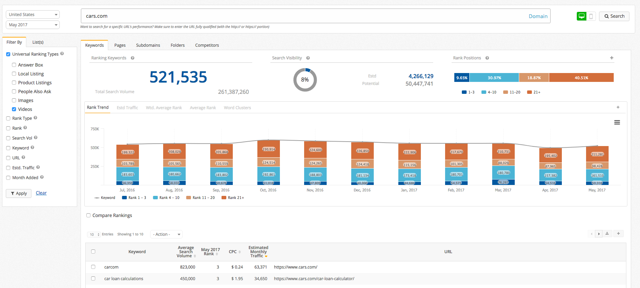Click help icon beside Estd. Traffic filter
Viewport: 640px width, 288px height.
tap(38, 167)
